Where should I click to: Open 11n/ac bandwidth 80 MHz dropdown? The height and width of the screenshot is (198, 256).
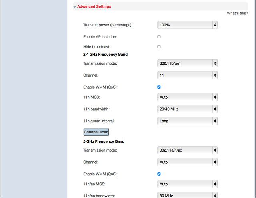pyautogui.click(x=188, y=195)
